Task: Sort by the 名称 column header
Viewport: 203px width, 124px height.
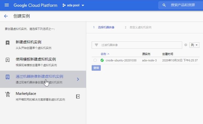Action: 103,54
